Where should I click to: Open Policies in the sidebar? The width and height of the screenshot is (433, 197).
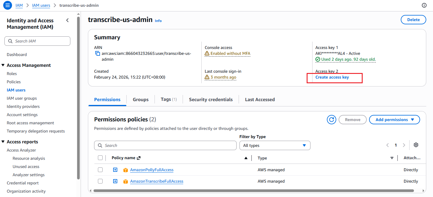point(14,82)
